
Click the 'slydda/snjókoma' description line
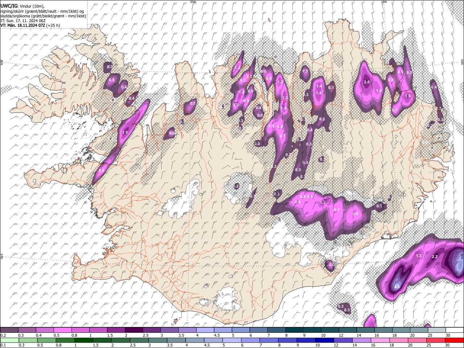pyautogui.click(x=43, y=16)
